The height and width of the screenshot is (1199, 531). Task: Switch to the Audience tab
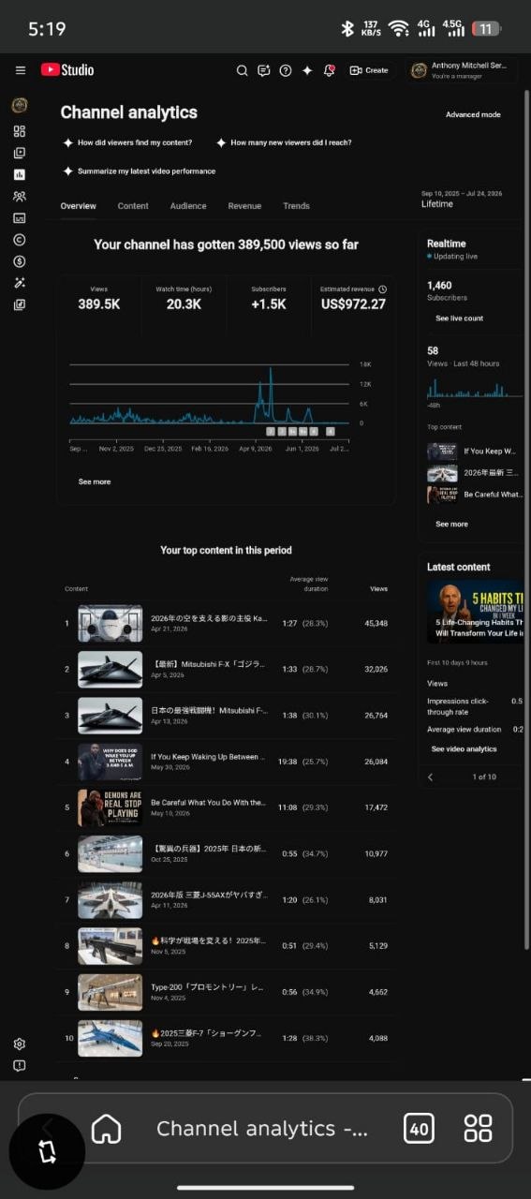point(188,206)
